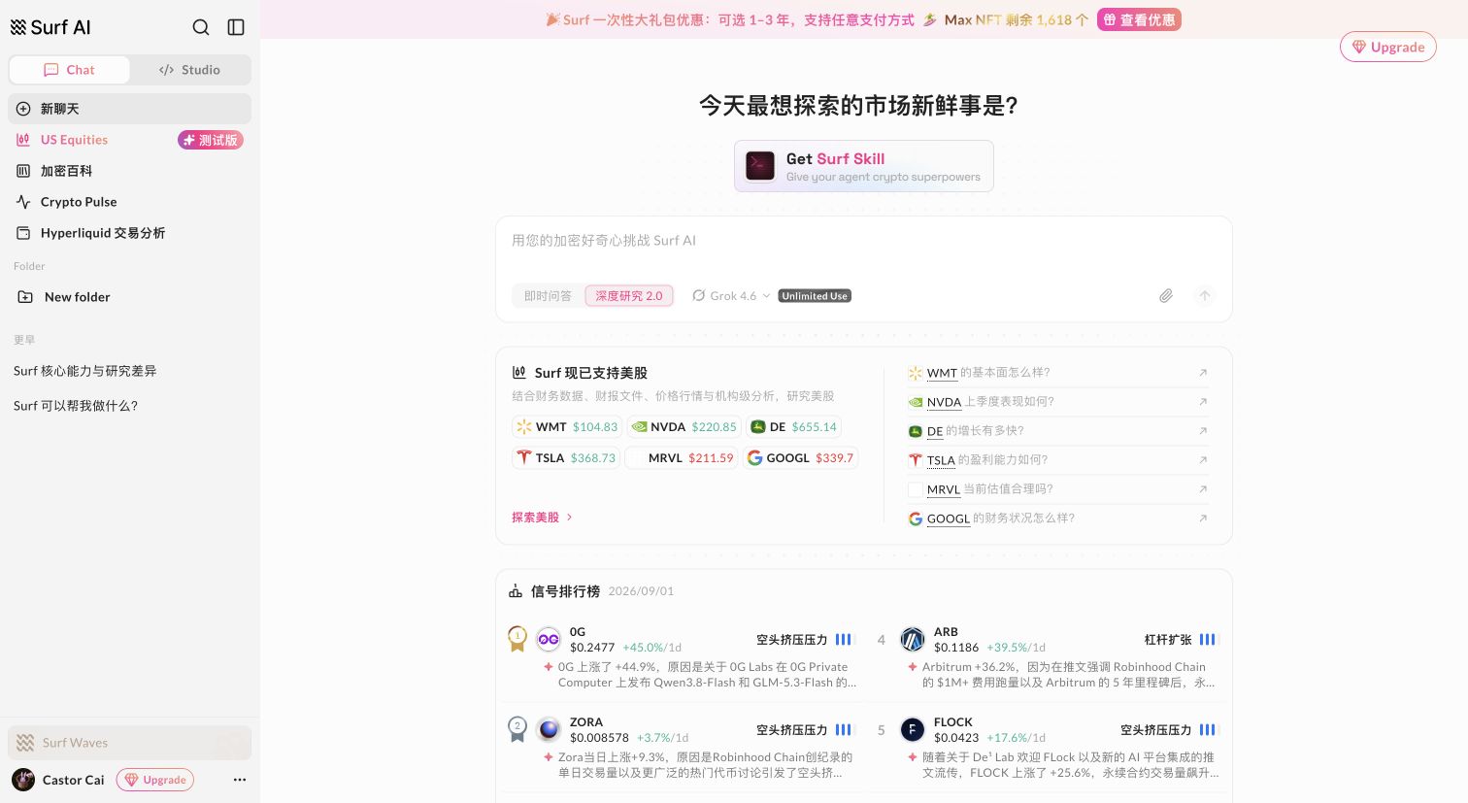Viewport: 1468px width, 803px height.
Task: Click 空头挤压压力 tag on FLOCK row
Action: point(1156,730)
